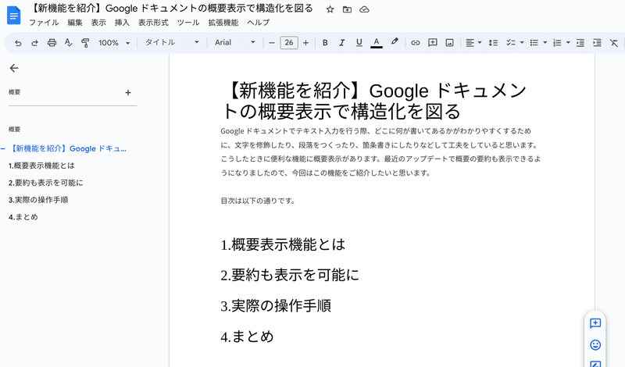Screen dimensions: 625x367
Task: Activate the paint format tool
Action: 85,43
